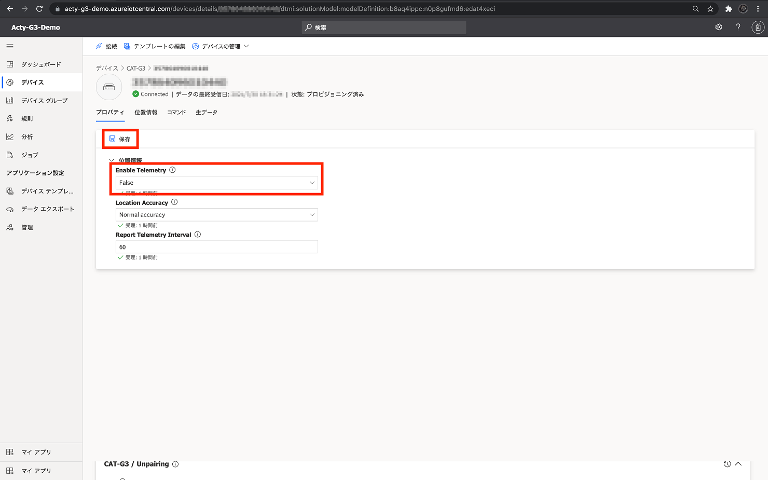The width and height of the screenshot is (768, 480).
Task: Click the 検索 search box in the header
Action: click(x=384, y=28)
